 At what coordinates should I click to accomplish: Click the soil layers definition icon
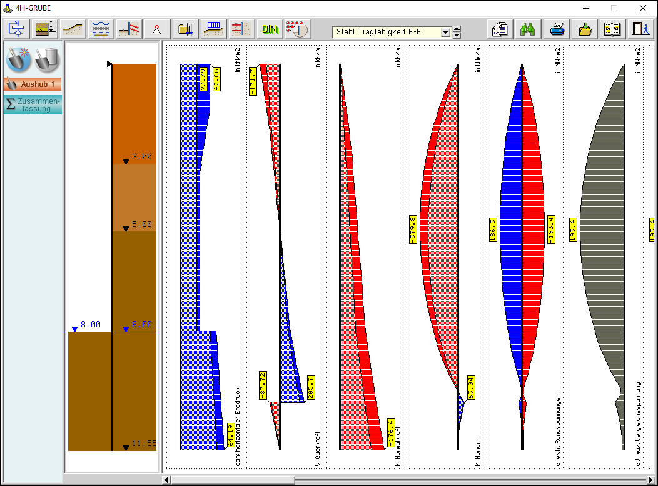(45, 29)
